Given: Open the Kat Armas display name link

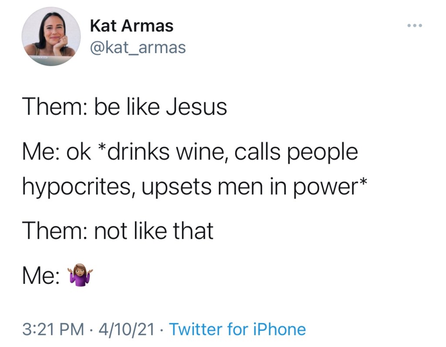Looking at the screenshot, I should 132,26.
